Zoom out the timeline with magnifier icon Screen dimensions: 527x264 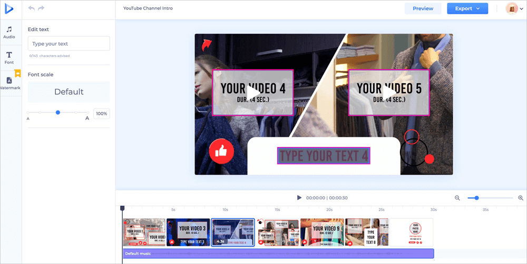coord(457,198)
